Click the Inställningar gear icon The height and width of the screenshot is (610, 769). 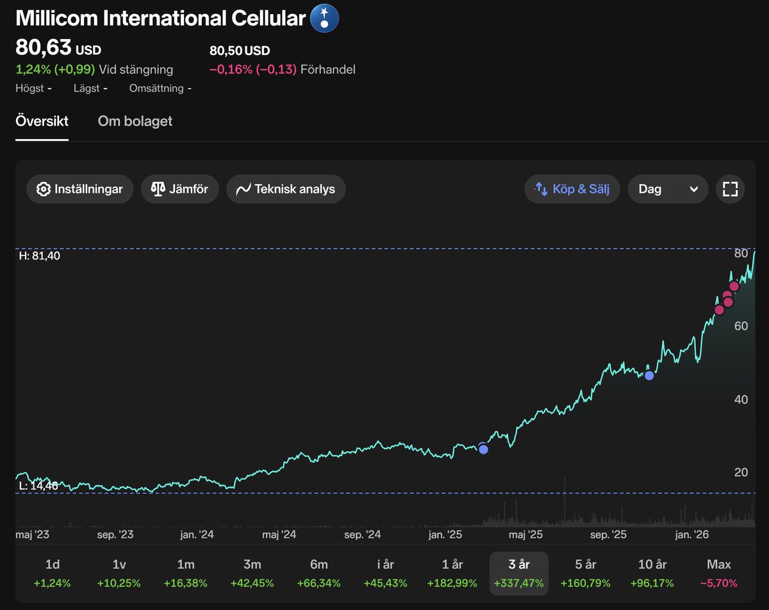[44, 189]
